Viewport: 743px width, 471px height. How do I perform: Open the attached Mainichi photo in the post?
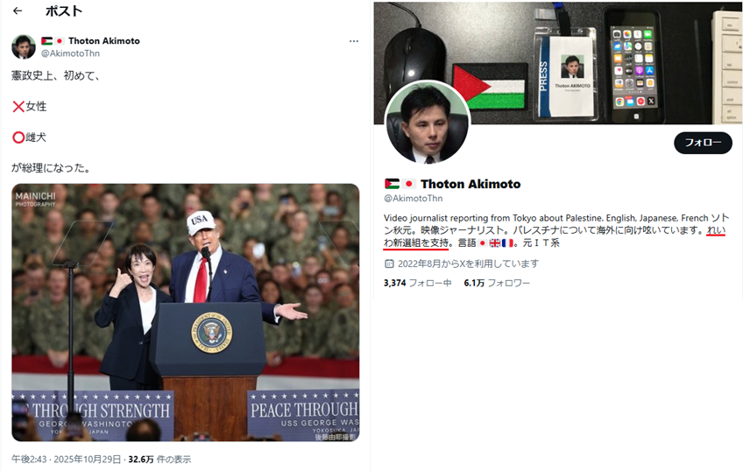(x=185, y=313)
